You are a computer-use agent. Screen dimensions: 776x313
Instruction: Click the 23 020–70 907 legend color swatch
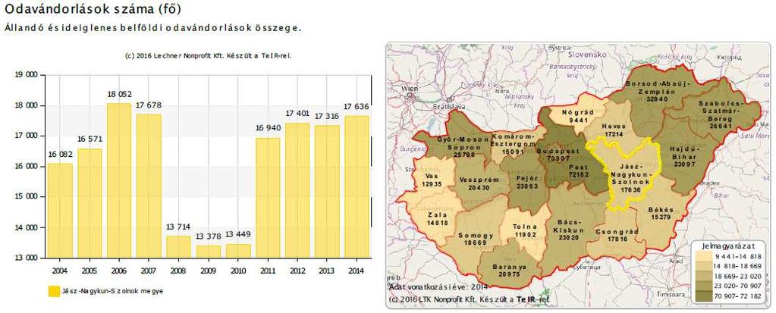[x=702, y=285]
